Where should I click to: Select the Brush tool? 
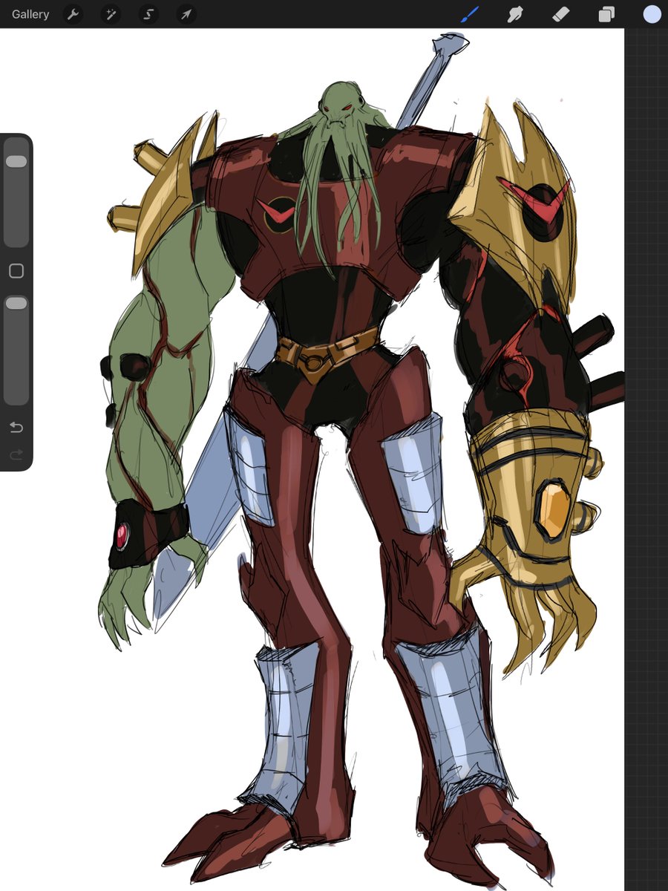point(470,14)
